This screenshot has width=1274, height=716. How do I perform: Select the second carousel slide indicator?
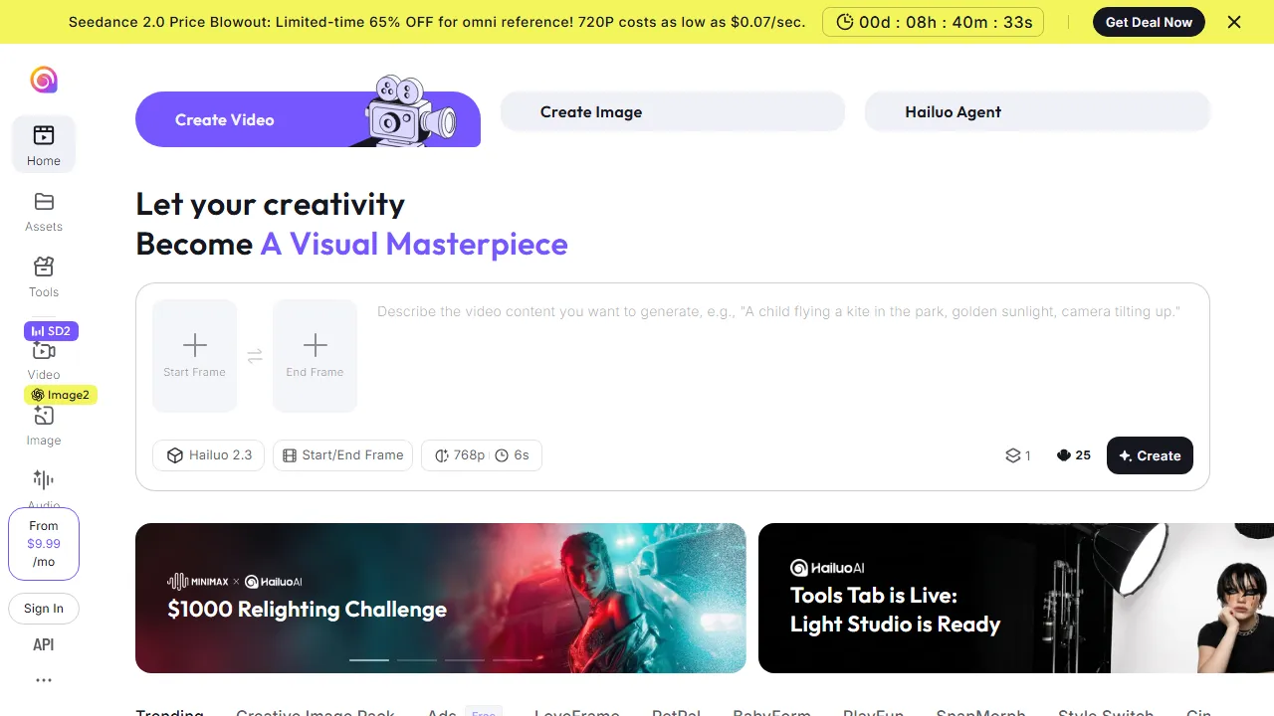pos(417,659)
